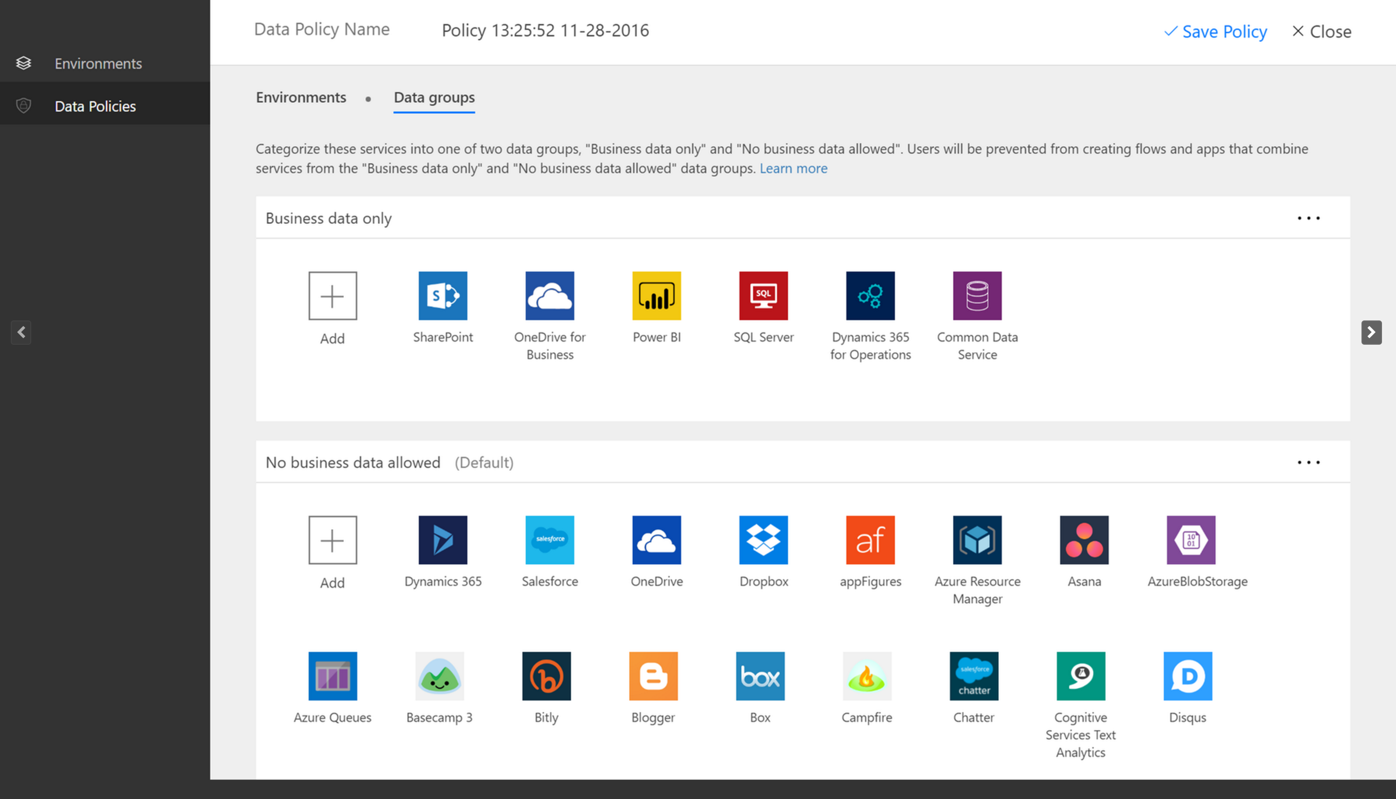Image resolution: width=1396 pixels, height=799 pixels.
Task: Click the collapse sidebar arrow button
Action: pyautogui.click(x=21, y=333)
